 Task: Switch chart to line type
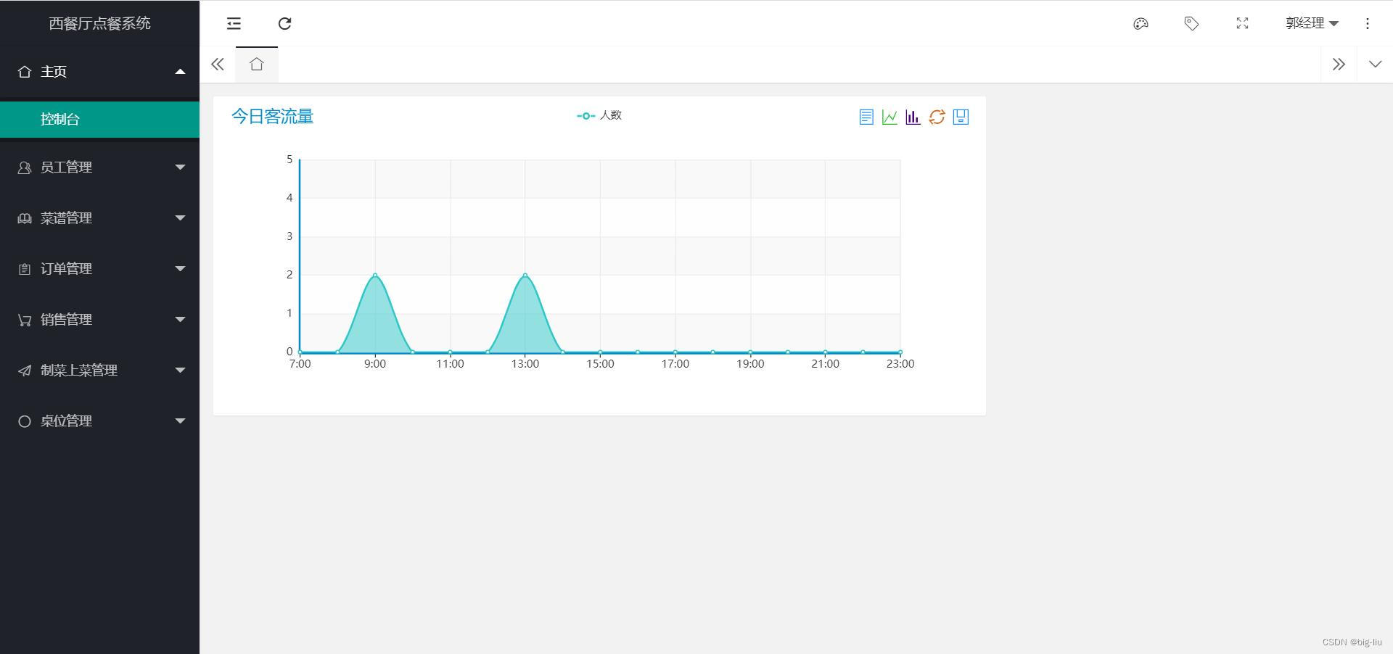[889, 117]
